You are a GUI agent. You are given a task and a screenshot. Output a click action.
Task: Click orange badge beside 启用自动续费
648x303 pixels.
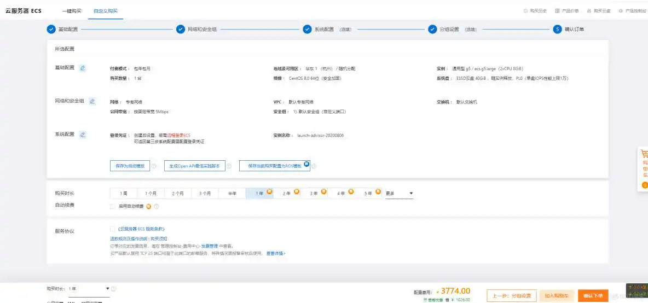pos(149,206)
